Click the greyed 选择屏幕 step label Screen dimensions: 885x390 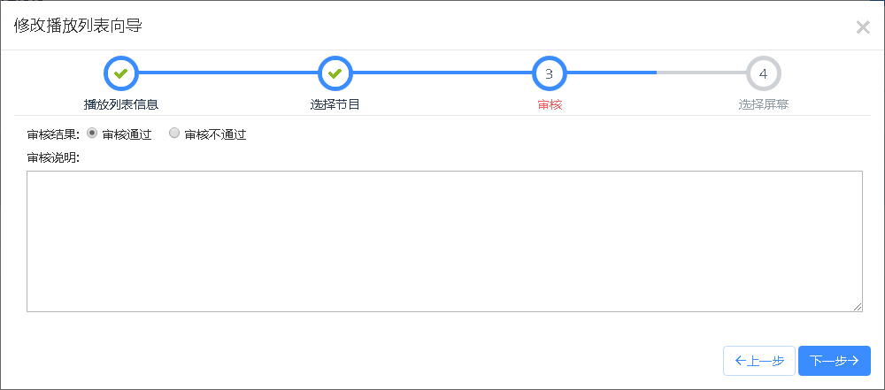click(764, 104)
